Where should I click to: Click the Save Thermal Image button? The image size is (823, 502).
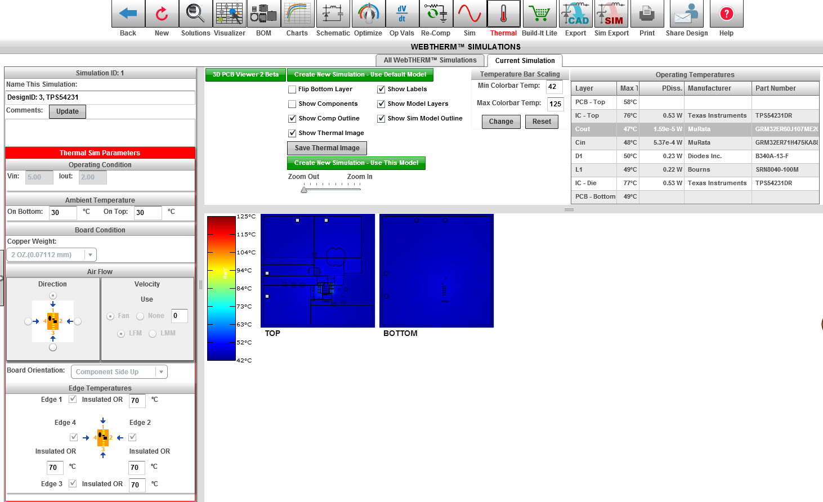pyautogui.click(x=327, y=148)
